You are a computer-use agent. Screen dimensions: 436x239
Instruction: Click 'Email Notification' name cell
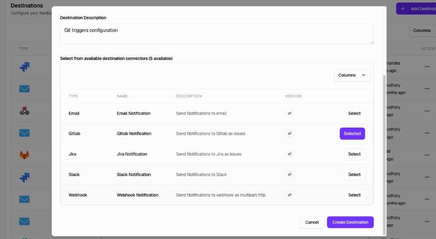click(x=133, y=113)
